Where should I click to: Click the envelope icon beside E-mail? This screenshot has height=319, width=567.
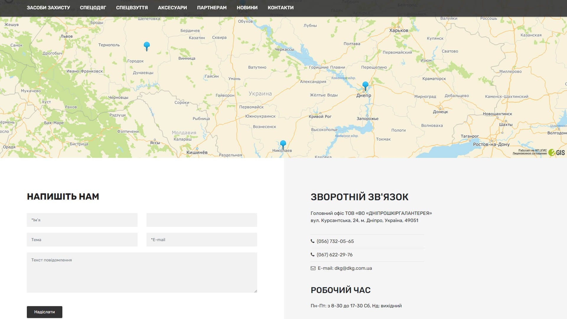(x=313, y=268)
